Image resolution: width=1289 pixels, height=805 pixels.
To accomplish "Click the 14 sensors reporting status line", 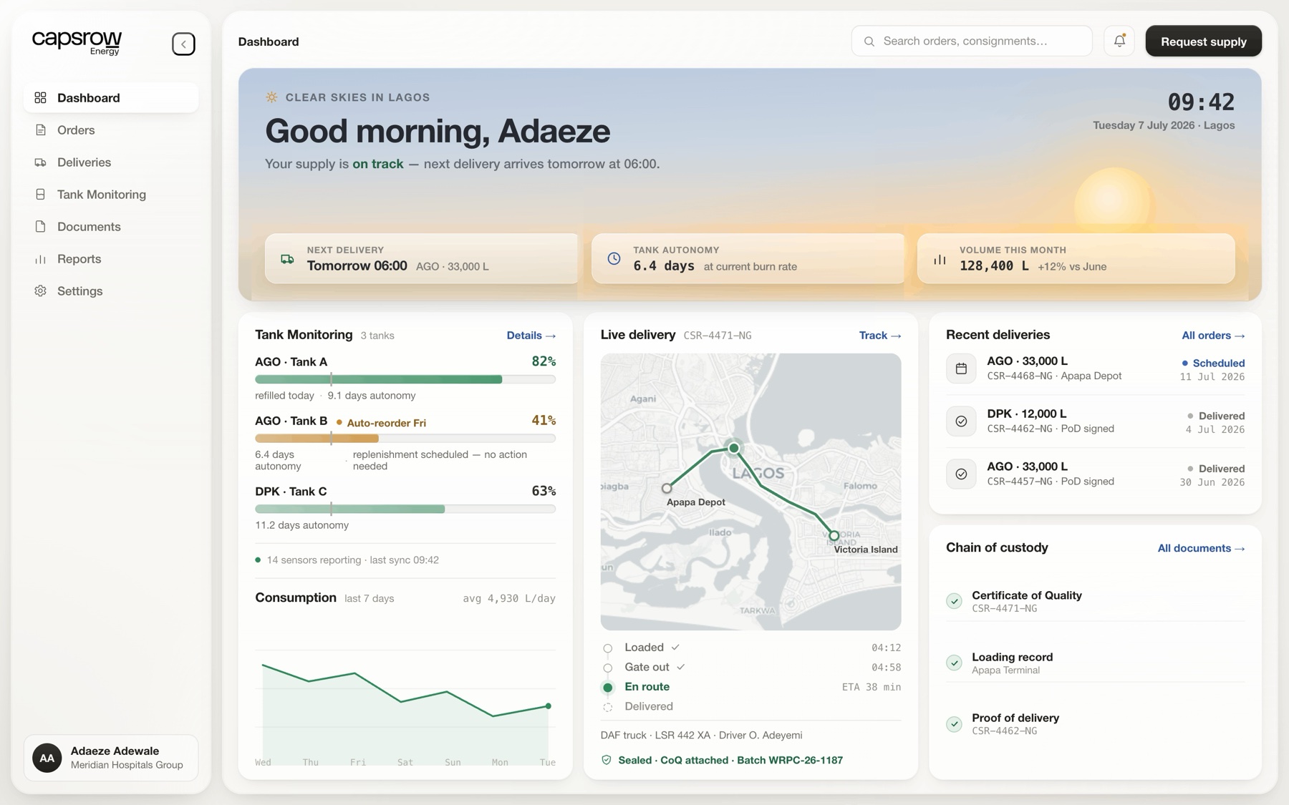I will tap(347, 560).
